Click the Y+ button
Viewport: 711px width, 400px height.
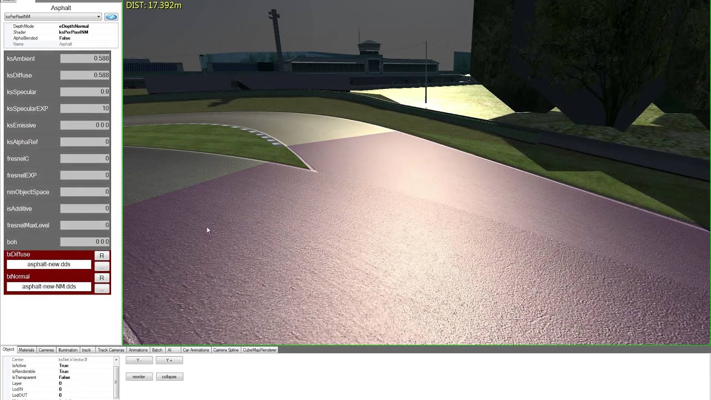point(169,361)
